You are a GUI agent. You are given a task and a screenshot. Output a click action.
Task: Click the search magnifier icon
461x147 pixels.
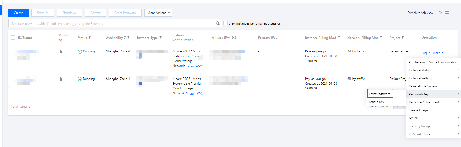pyautogui.click(x=218, y=23)
